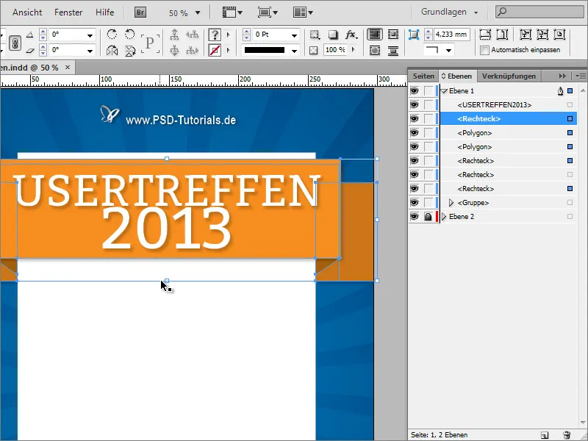
Task: Fit content to frame icon
Action: (526, 35)
